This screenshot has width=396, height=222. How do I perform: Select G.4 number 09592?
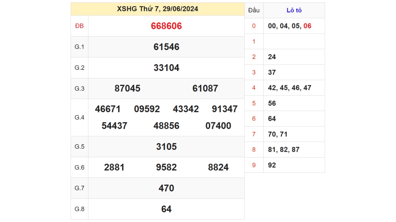point(147,109)
